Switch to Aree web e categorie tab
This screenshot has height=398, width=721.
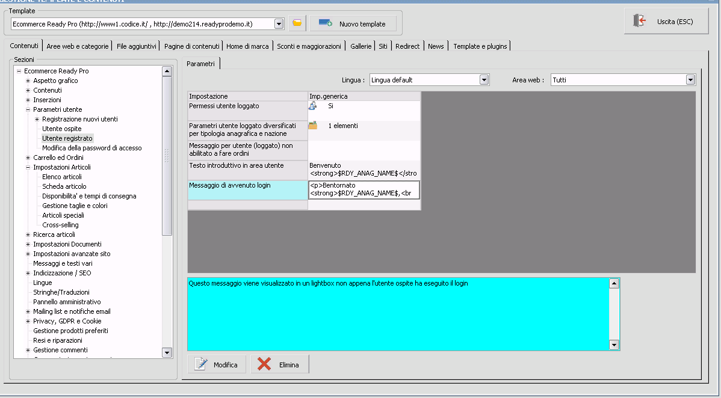point(77,46)
